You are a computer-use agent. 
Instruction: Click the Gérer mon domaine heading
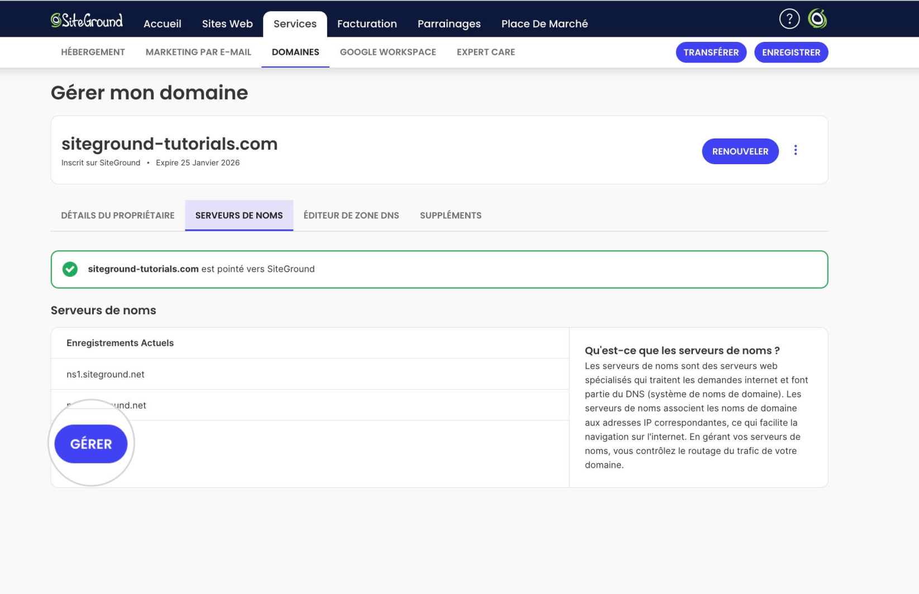pos(149,93)
